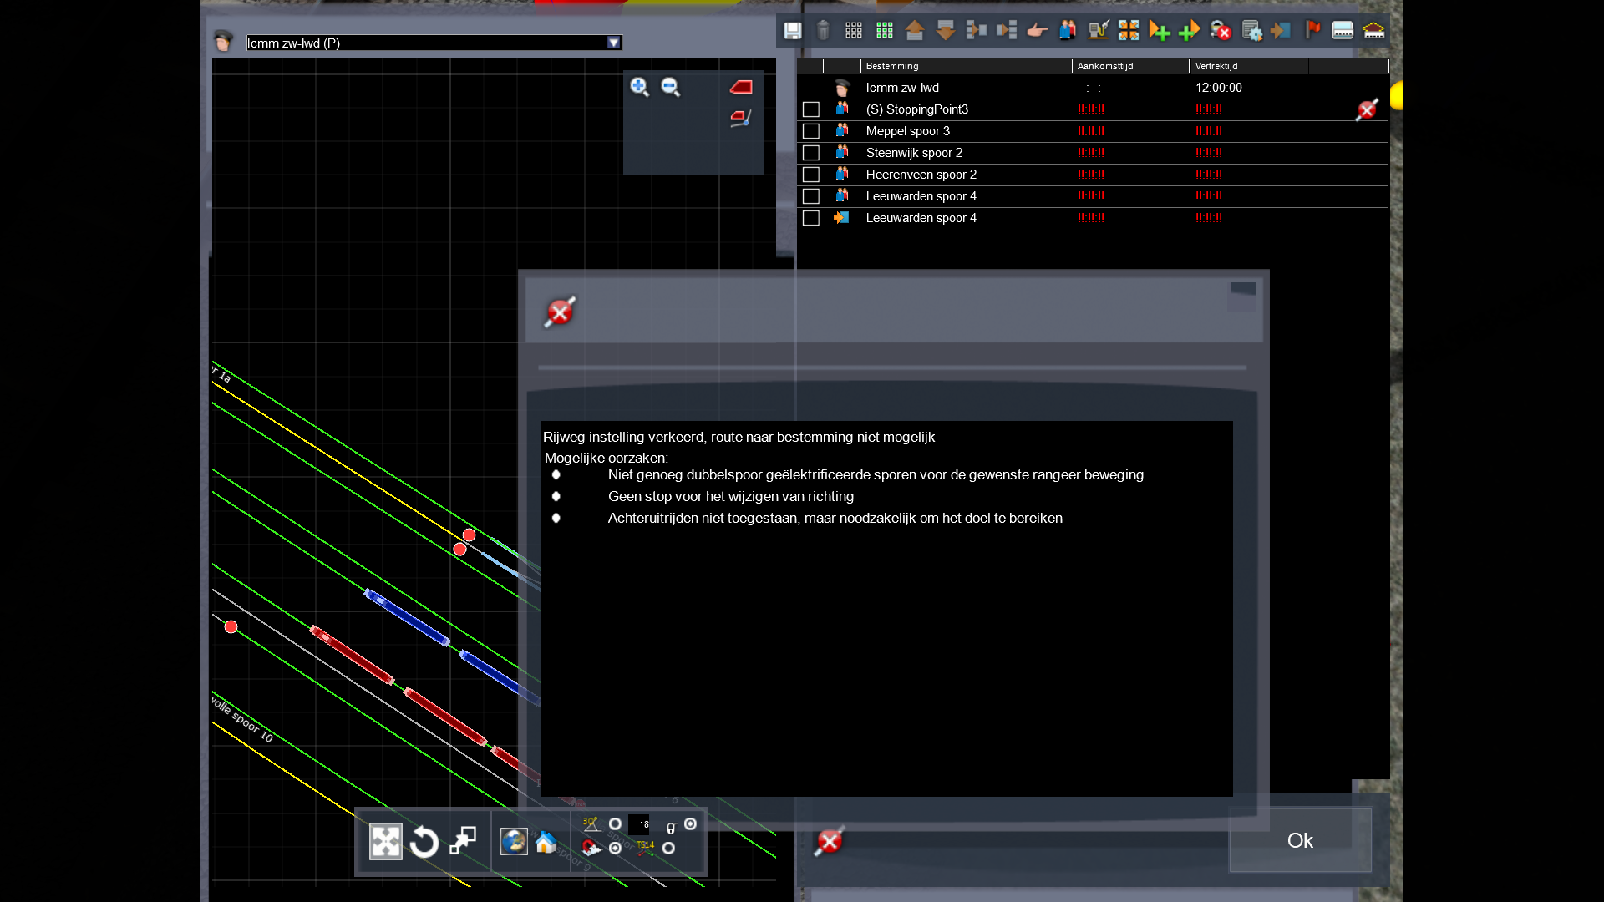
Task: Click the list with gear settings icon
Action: click(x=1251, y=31)
